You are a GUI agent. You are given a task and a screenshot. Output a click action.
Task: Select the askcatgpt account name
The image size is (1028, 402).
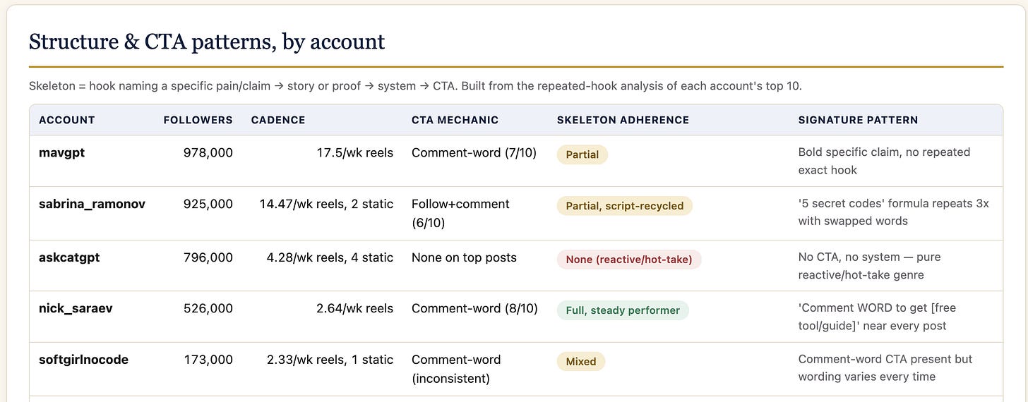pos(69,257)
